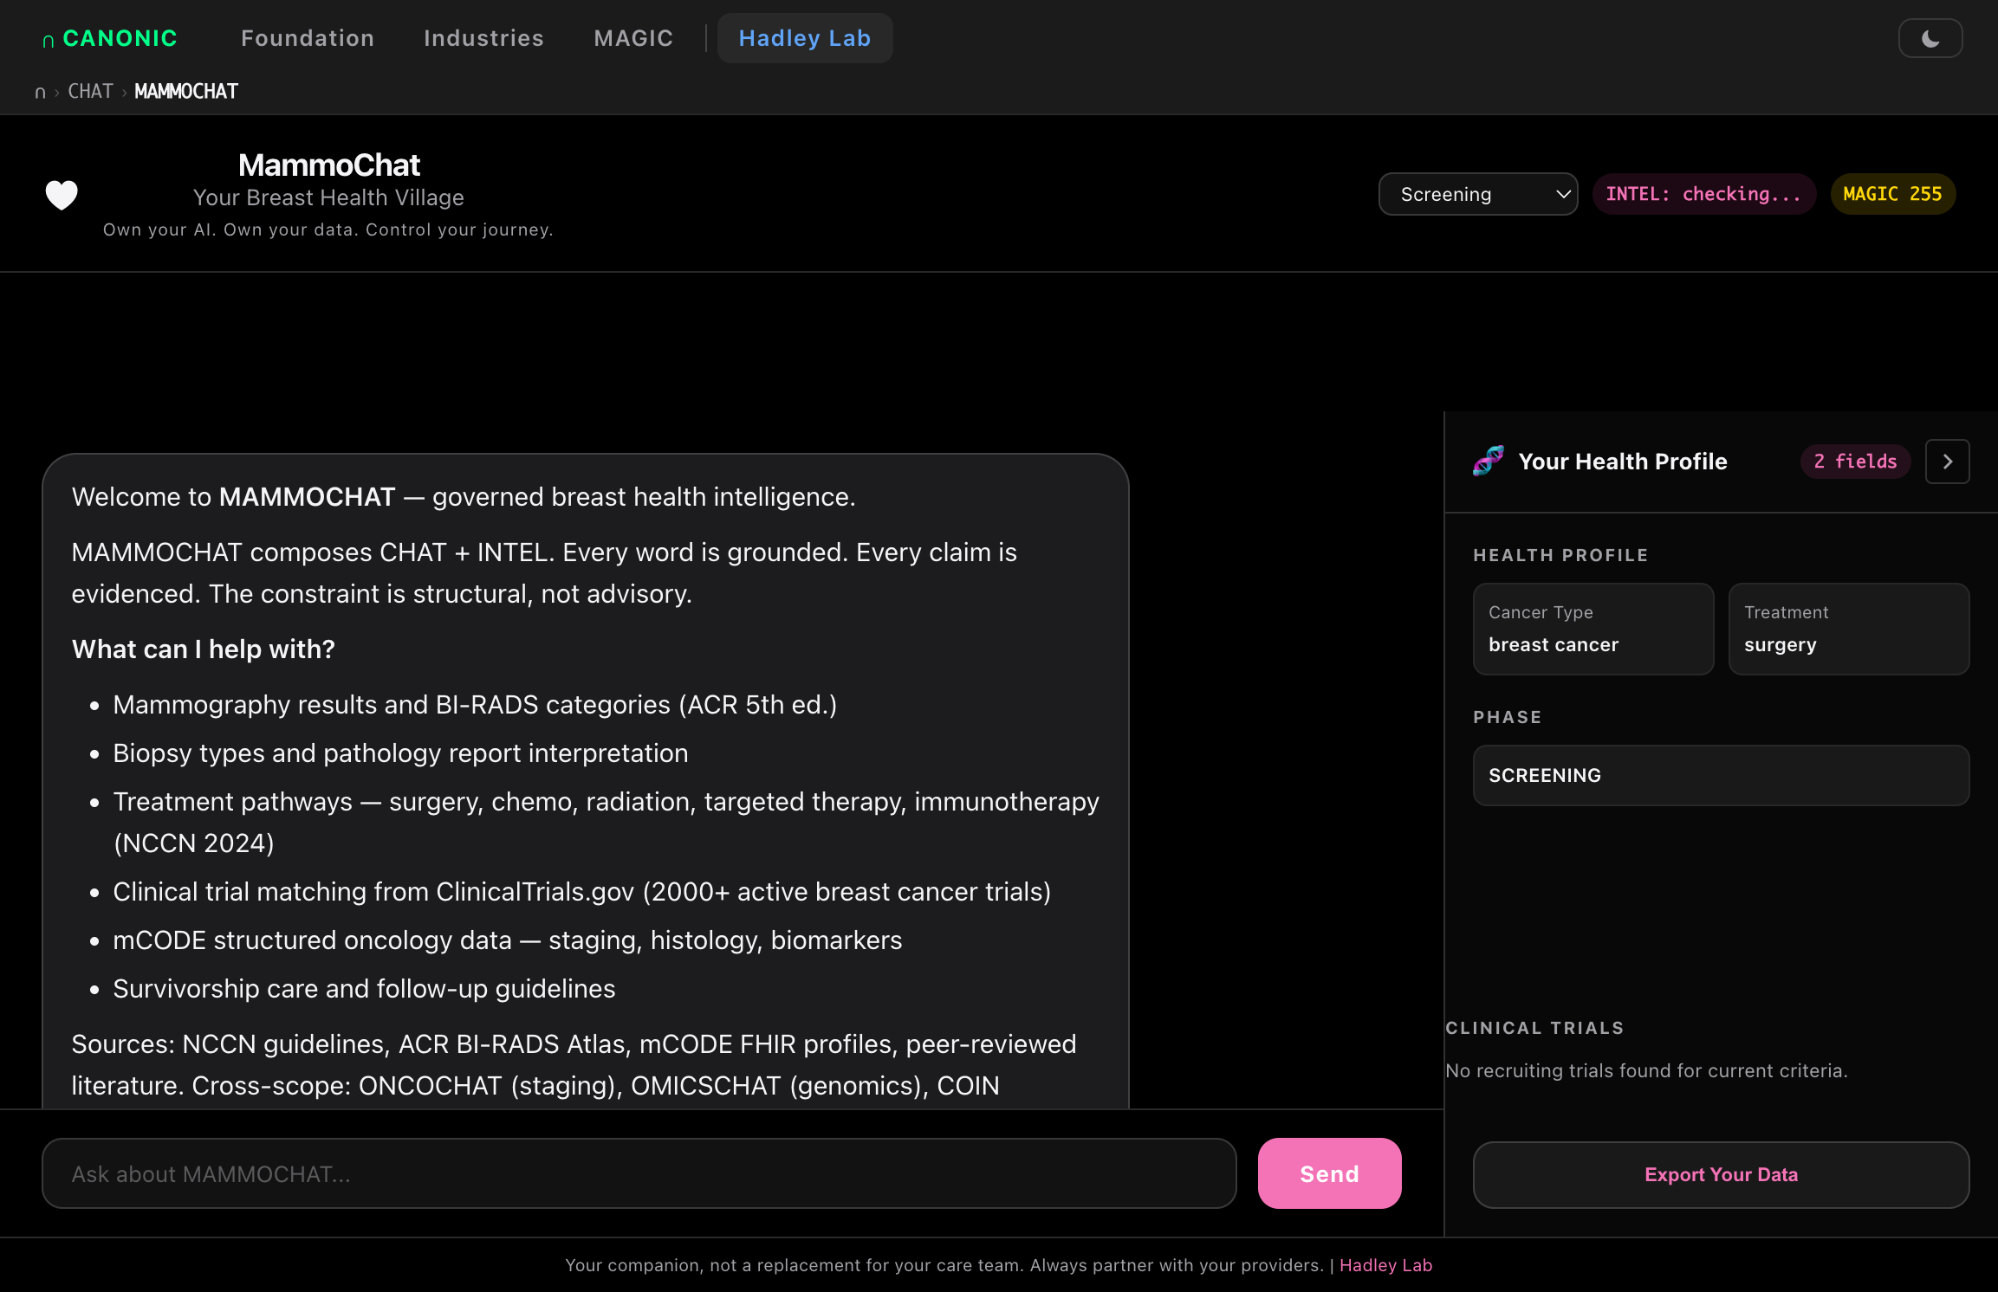Click the Ask about MAMMOCHAT input field
The height and width of the screenshot is (1292, 1998).
tap(639, 1173)
